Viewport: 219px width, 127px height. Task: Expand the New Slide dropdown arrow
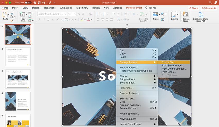point(27,14)
